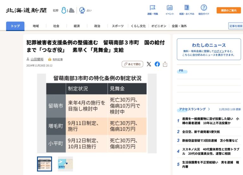Viewport: 243px width, 175px height.
Task: Select the map thumbnail of 留萌市
Action: [65, 164]
